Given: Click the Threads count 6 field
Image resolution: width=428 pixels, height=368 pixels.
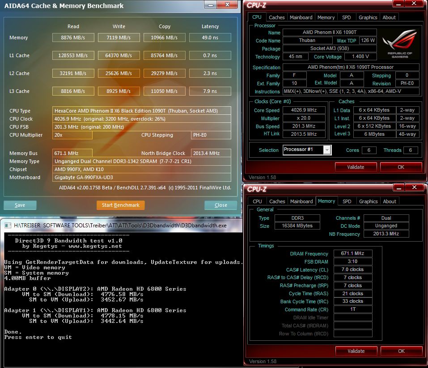Looking at the screenshot, I should coord(410,150).
